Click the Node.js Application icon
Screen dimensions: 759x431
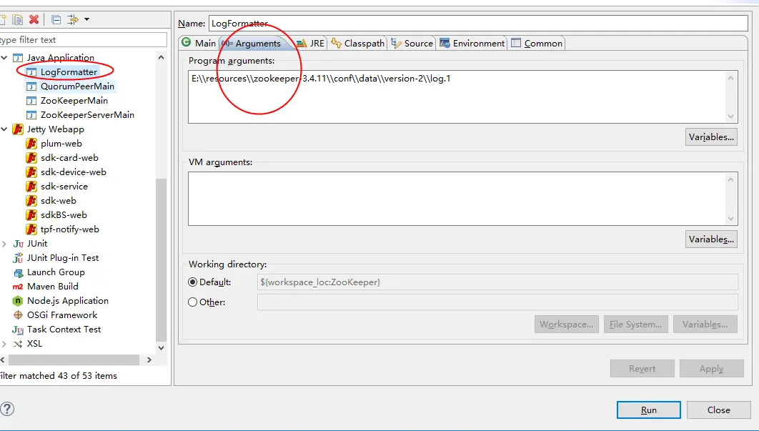[x=18, y=301]
